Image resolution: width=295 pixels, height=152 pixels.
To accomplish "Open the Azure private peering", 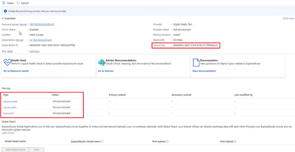I will [10, 101].
